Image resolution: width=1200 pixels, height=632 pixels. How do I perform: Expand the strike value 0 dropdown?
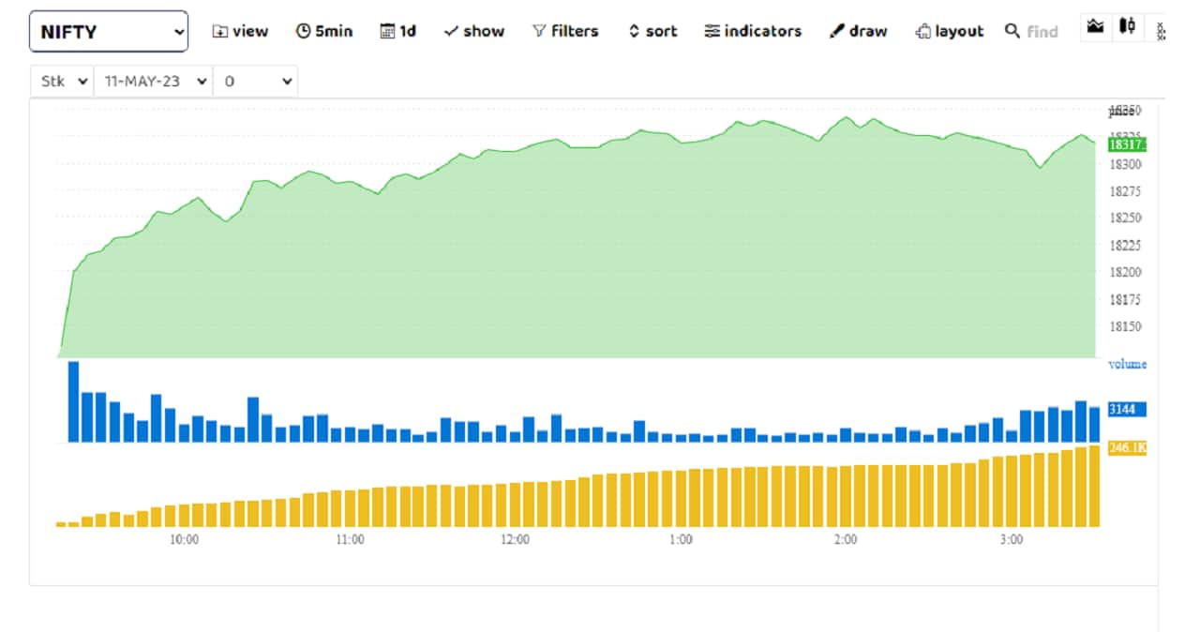coord(255,82)
